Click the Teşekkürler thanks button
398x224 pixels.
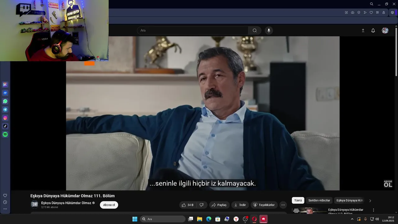[x=264, y=205]
